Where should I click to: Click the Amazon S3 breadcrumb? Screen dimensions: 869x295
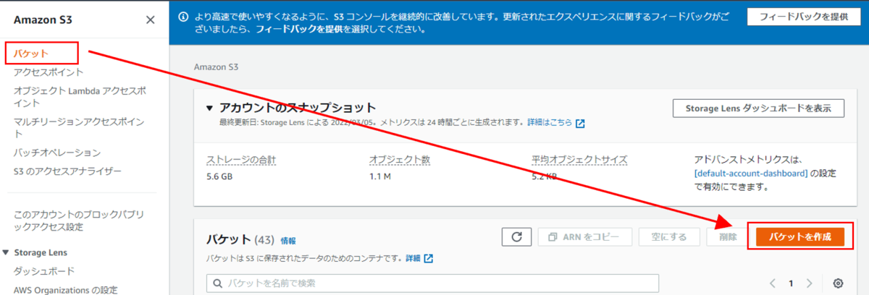(216, 67)
